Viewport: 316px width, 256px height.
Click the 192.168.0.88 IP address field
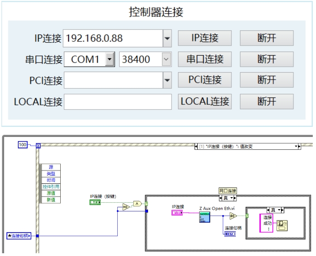(x=113, y=38)
